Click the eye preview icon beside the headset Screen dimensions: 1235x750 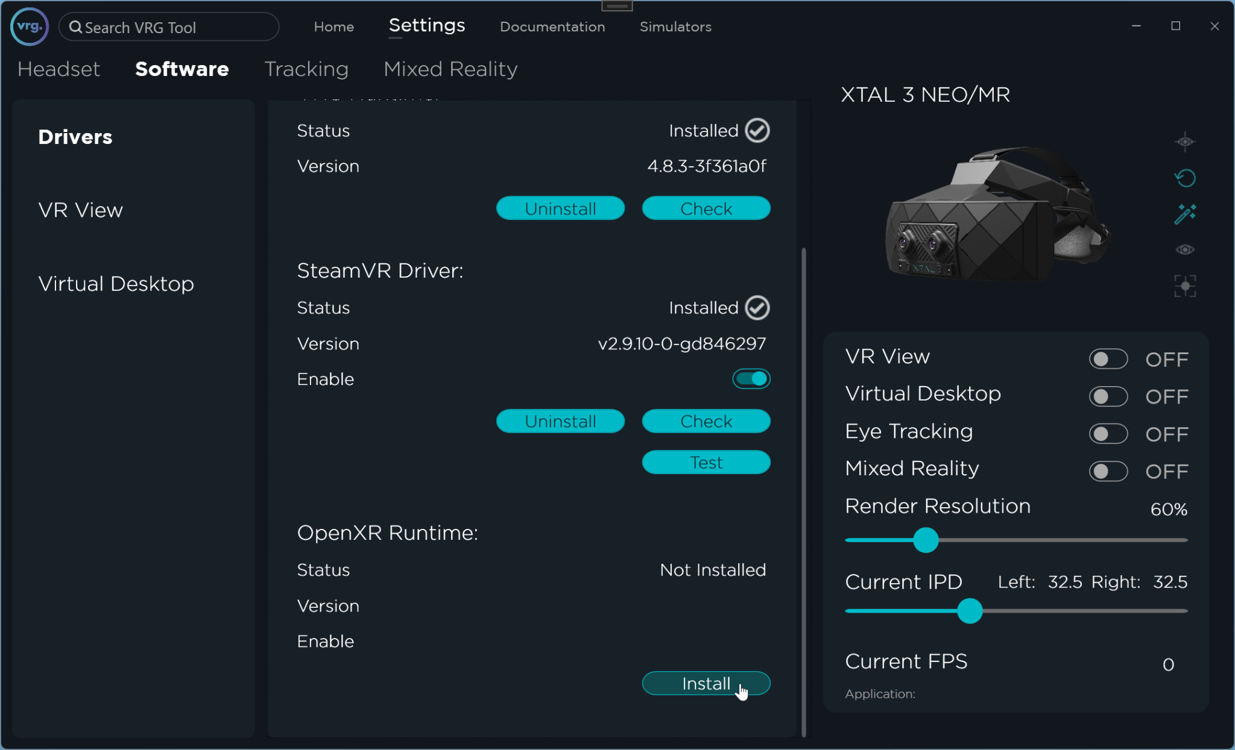click(1184, 249)
